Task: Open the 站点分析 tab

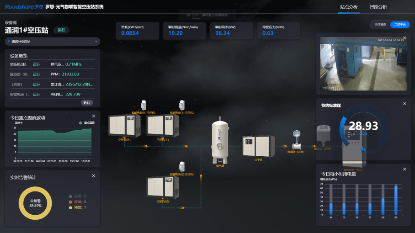Action: click(x=349, y=7)
